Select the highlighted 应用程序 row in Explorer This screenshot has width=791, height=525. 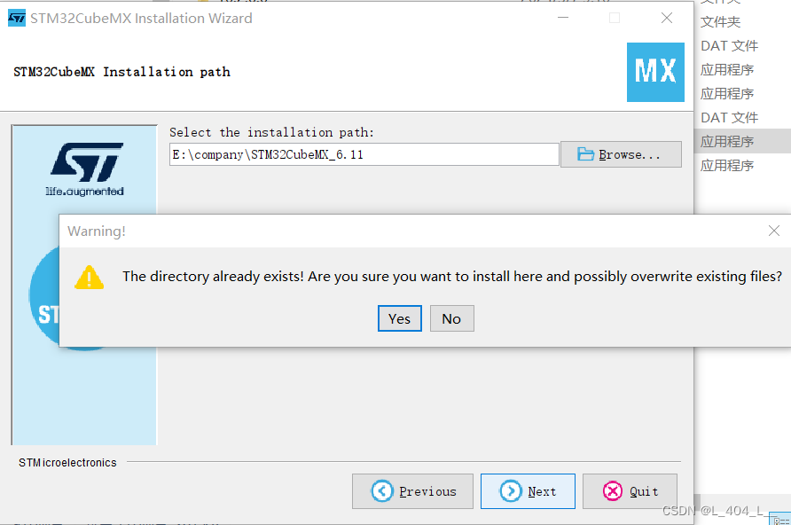point(742,141)
